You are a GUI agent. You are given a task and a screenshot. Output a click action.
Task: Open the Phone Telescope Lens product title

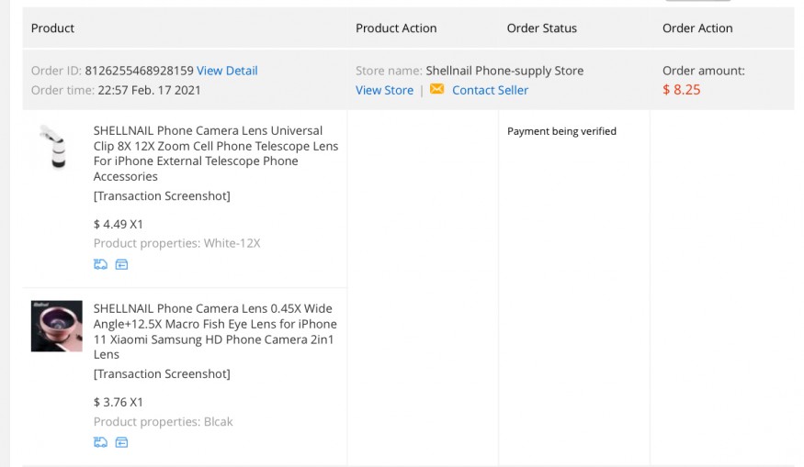point(215,153)
